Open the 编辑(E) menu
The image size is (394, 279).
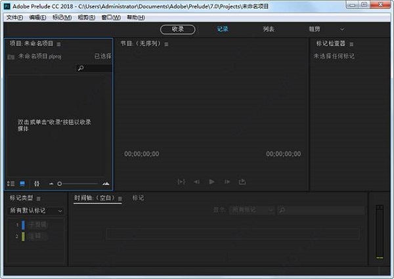click(x=37, y=17)
